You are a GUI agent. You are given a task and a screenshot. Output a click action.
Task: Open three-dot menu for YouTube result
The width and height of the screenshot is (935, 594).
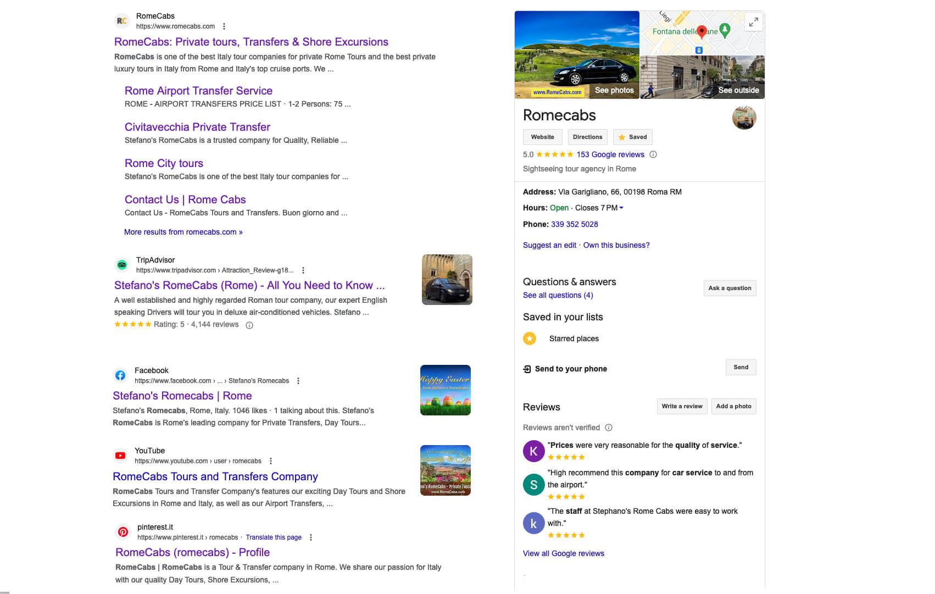coord(271,461)
